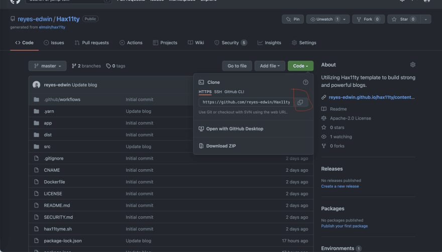Image resolution: width=442 pixels, height=252 pixels.
Task: Copy the HTTPS clone URL
Action: (300, 102)
